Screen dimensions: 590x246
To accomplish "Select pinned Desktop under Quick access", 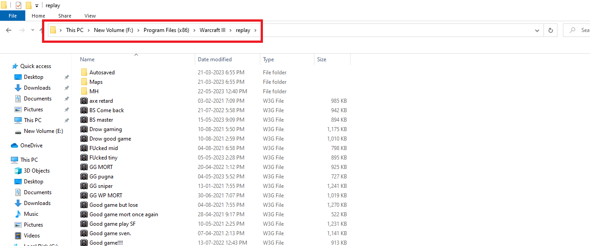I will tap(33, 77).
